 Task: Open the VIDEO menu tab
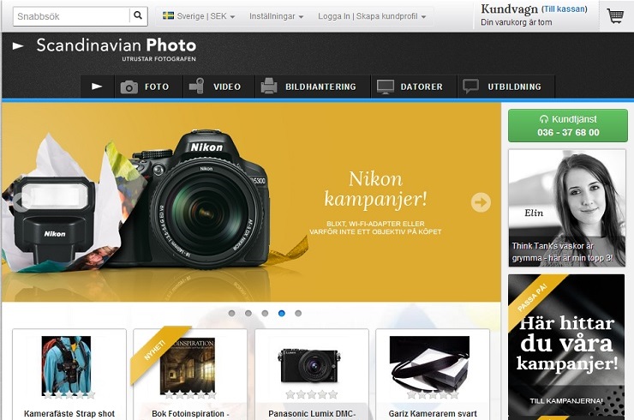pos(219,87)
